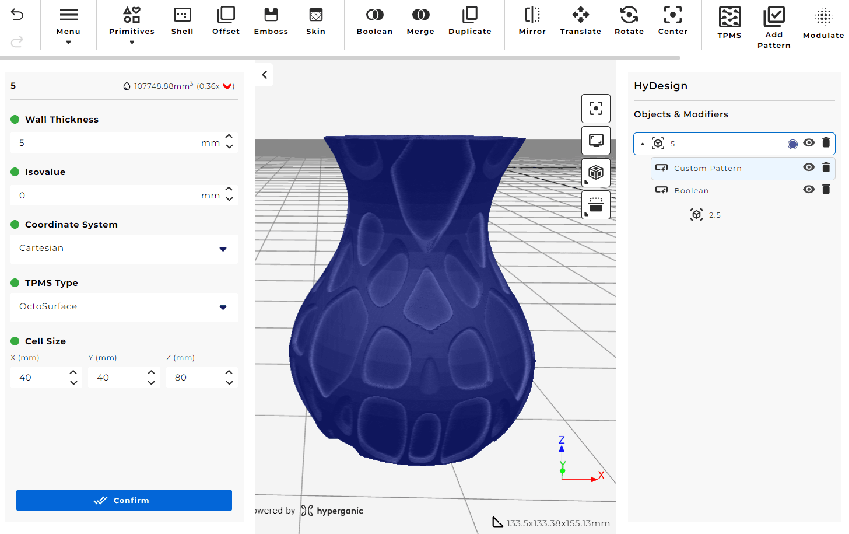Select the Boolean modifier row
Viewport: 849px width, 534px height.
[743, 190]
